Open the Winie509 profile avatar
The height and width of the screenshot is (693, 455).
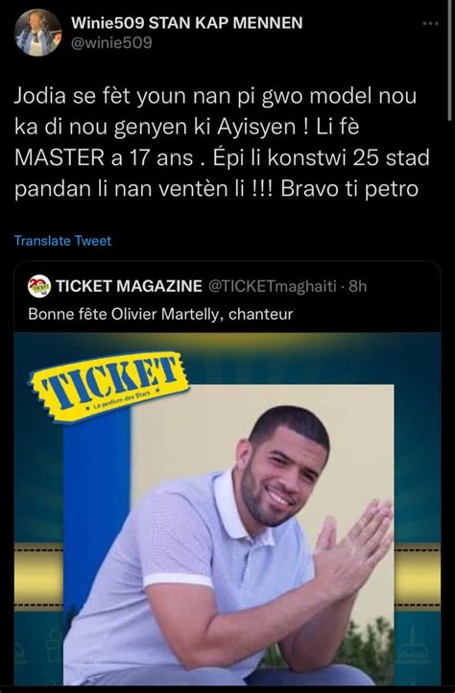(38, 33)
